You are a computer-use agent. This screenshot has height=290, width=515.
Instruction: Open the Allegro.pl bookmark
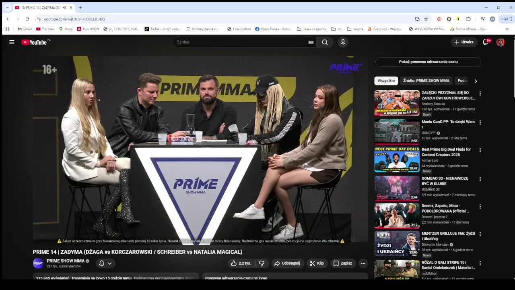click(385, 29)
